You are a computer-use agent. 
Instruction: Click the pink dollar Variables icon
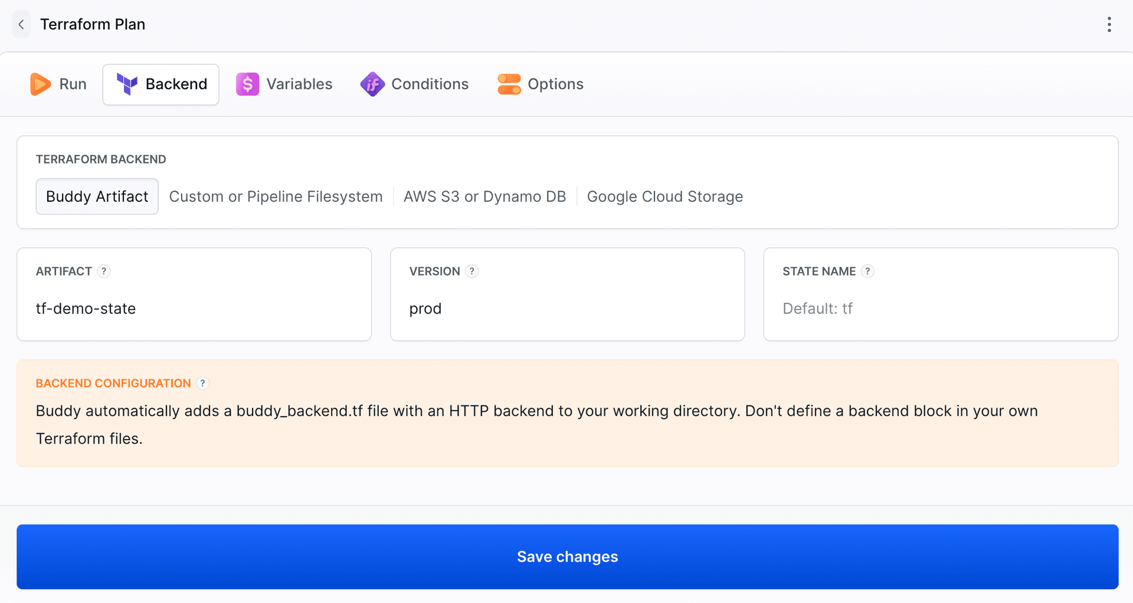[x=248, y=84]
